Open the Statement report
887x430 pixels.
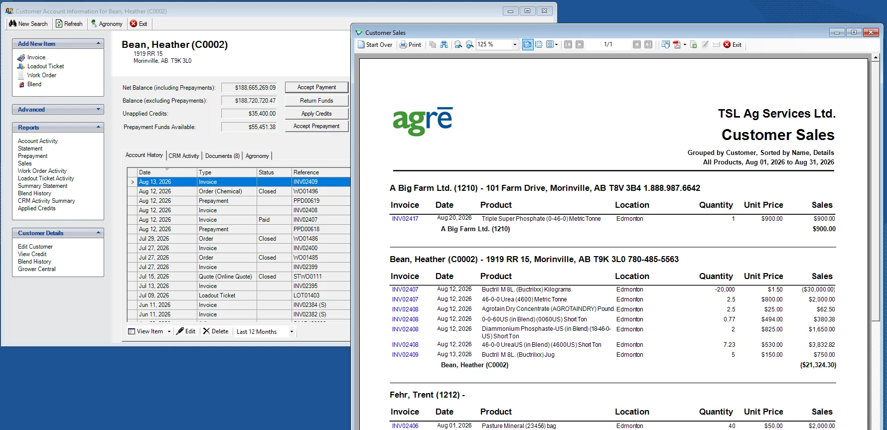[30, 148]
